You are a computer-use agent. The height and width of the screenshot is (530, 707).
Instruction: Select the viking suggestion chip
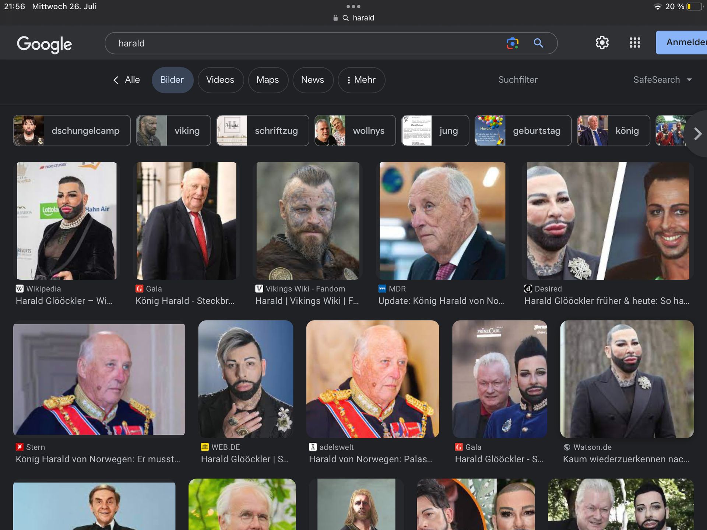173,131
